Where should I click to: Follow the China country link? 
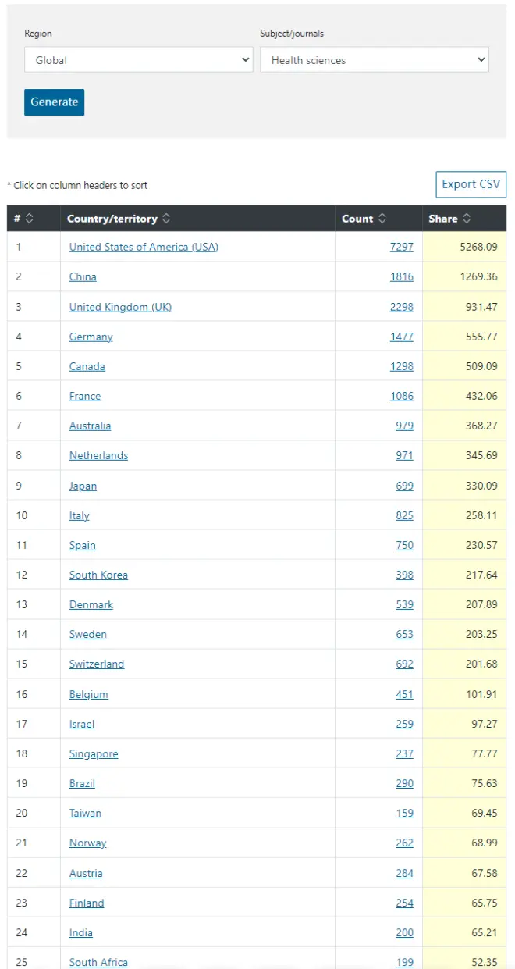pyautogui.click(x=83, y=276)
